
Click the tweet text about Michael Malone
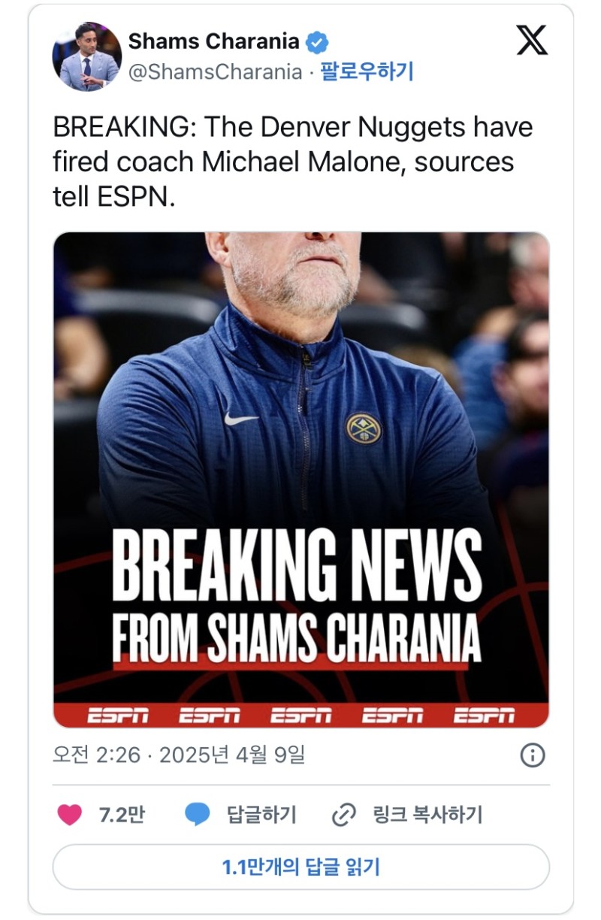click(293, 162)
